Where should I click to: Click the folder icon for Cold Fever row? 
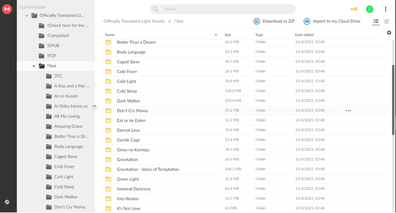tap(108, 72)
